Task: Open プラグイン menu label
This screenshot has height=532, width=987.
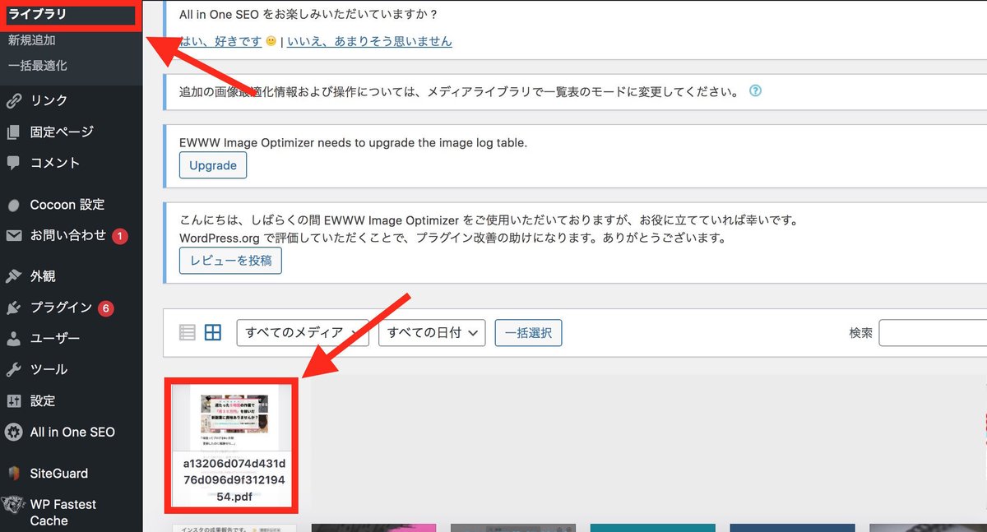Action: pyautogui.click(x=61, y=308)
